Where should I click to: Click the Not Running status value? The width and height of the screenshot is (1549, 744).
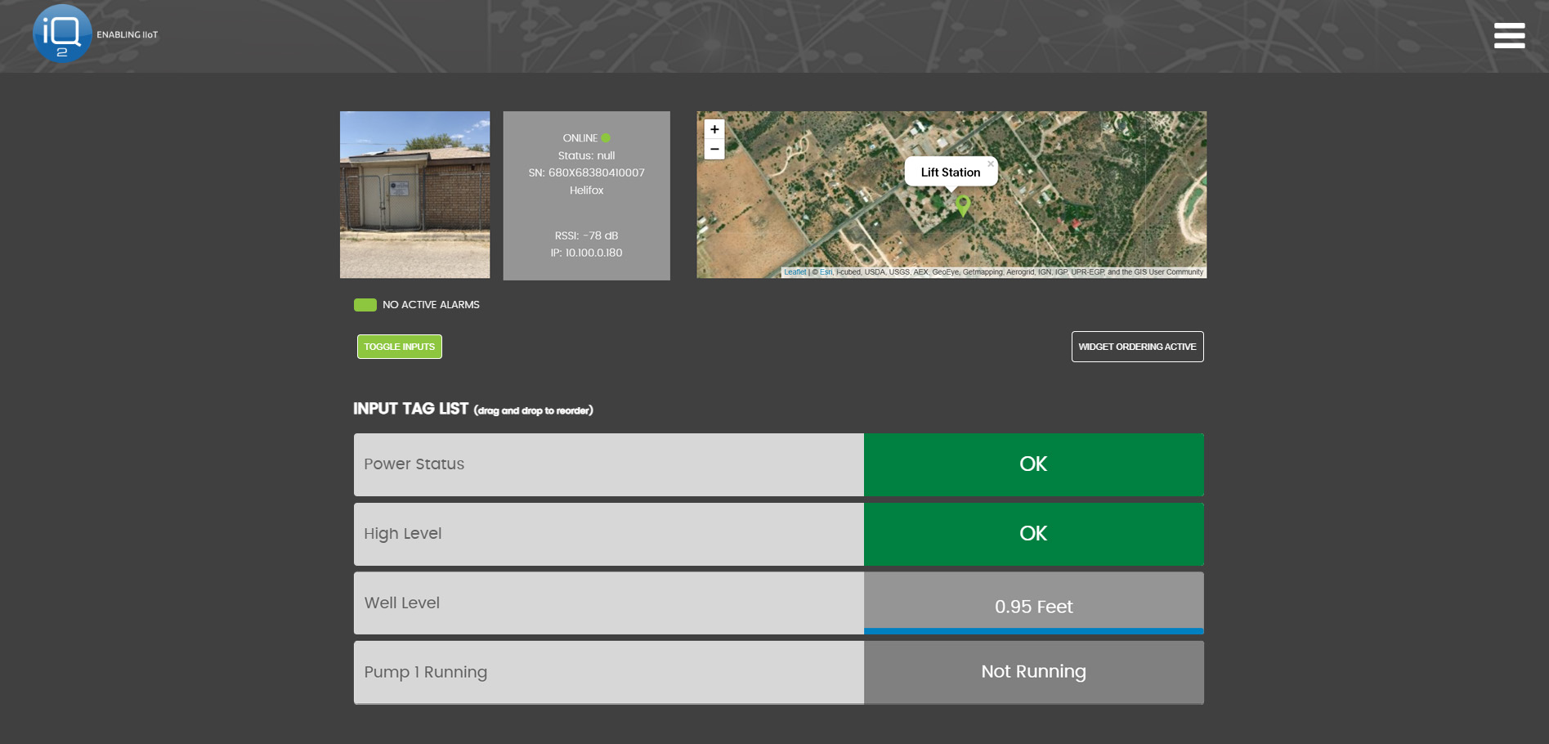tap(1033, 672)
